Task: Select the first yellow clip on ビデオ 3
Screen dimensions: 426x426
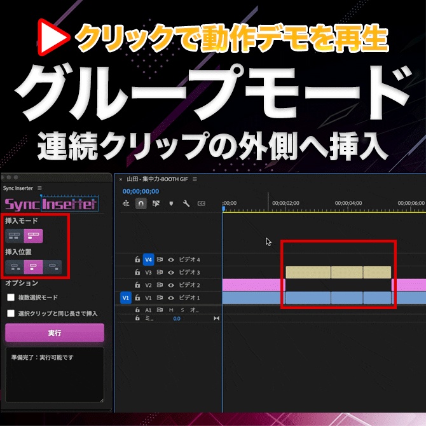Action: (x=308, y=272)
